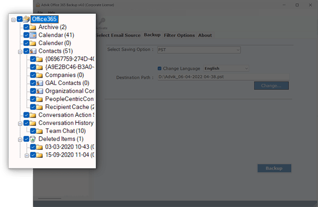Click the Office365 root folder icon

26,19
